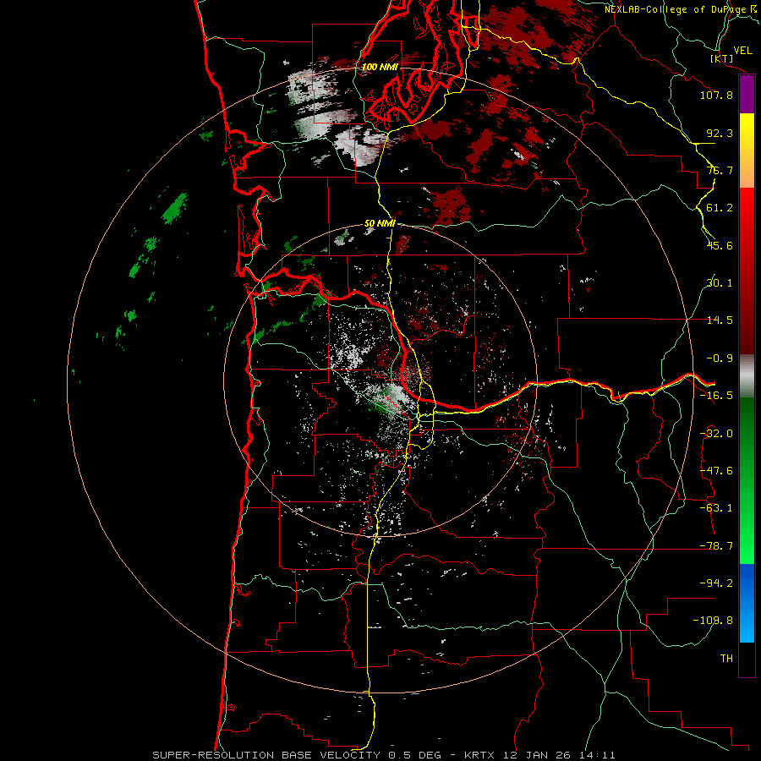Click the -32.0 velocity scale value
The height and width of the screenshot is (761, 761).
point(716,434)
